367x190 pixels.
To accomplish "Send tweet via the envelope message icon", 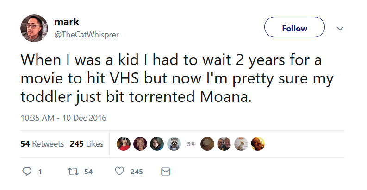I will 166,172.
